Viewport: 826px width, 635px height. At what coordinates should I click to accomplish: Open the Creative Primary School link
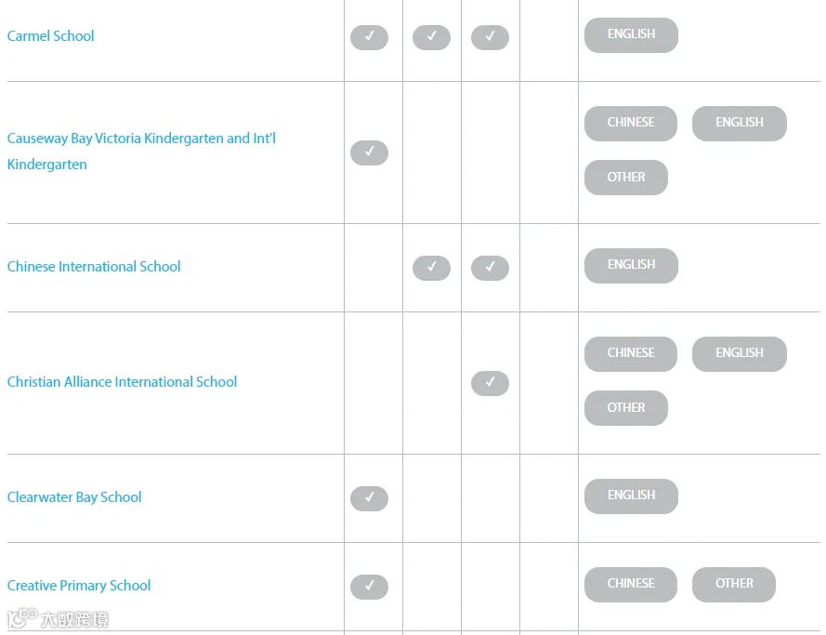[x=79, y=586]
